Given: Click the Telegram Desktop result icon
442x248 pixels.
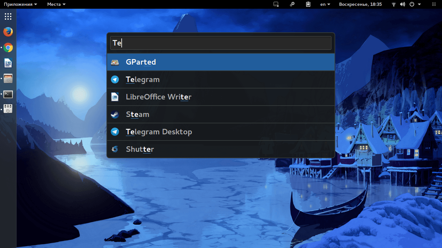Looking at the screenshot, I should tap(115, 132).
